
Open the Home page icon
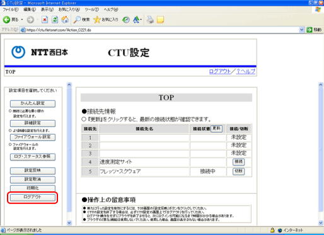pos(65,20)
